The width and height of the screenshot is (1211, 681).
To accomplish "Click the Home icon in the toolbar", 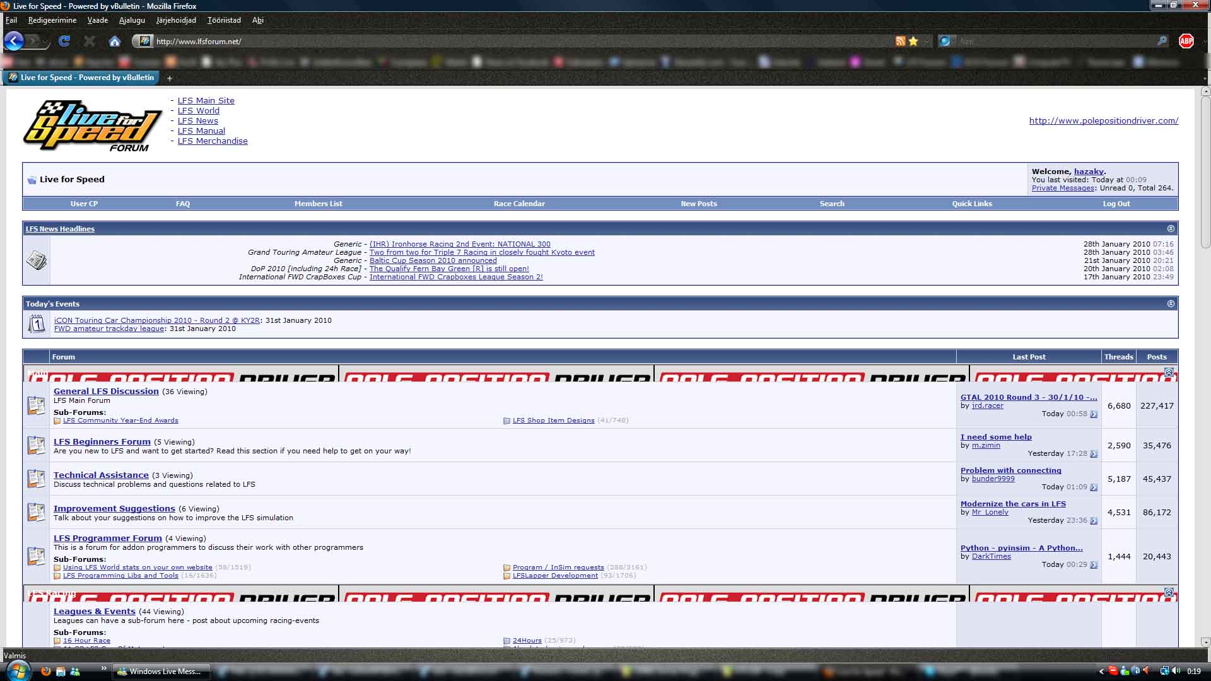I will 114,42.
